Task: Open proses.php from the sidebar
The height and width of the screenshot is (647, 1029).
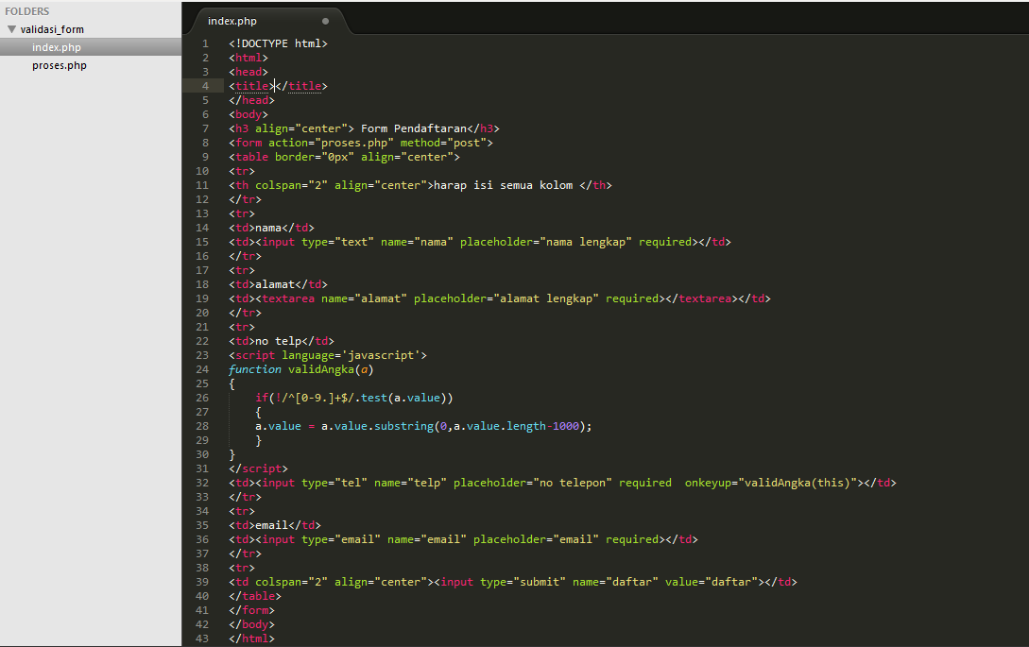Action: click(59, 65)
